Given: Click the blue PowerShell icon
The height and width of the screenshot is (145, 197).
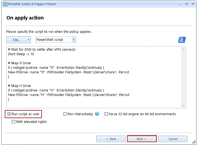Looking at the screenshot, I should [x=182, y=40].
